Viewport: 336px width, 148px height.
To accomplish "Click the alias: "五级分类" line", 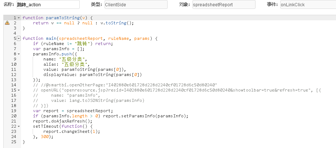I will 66,64.
